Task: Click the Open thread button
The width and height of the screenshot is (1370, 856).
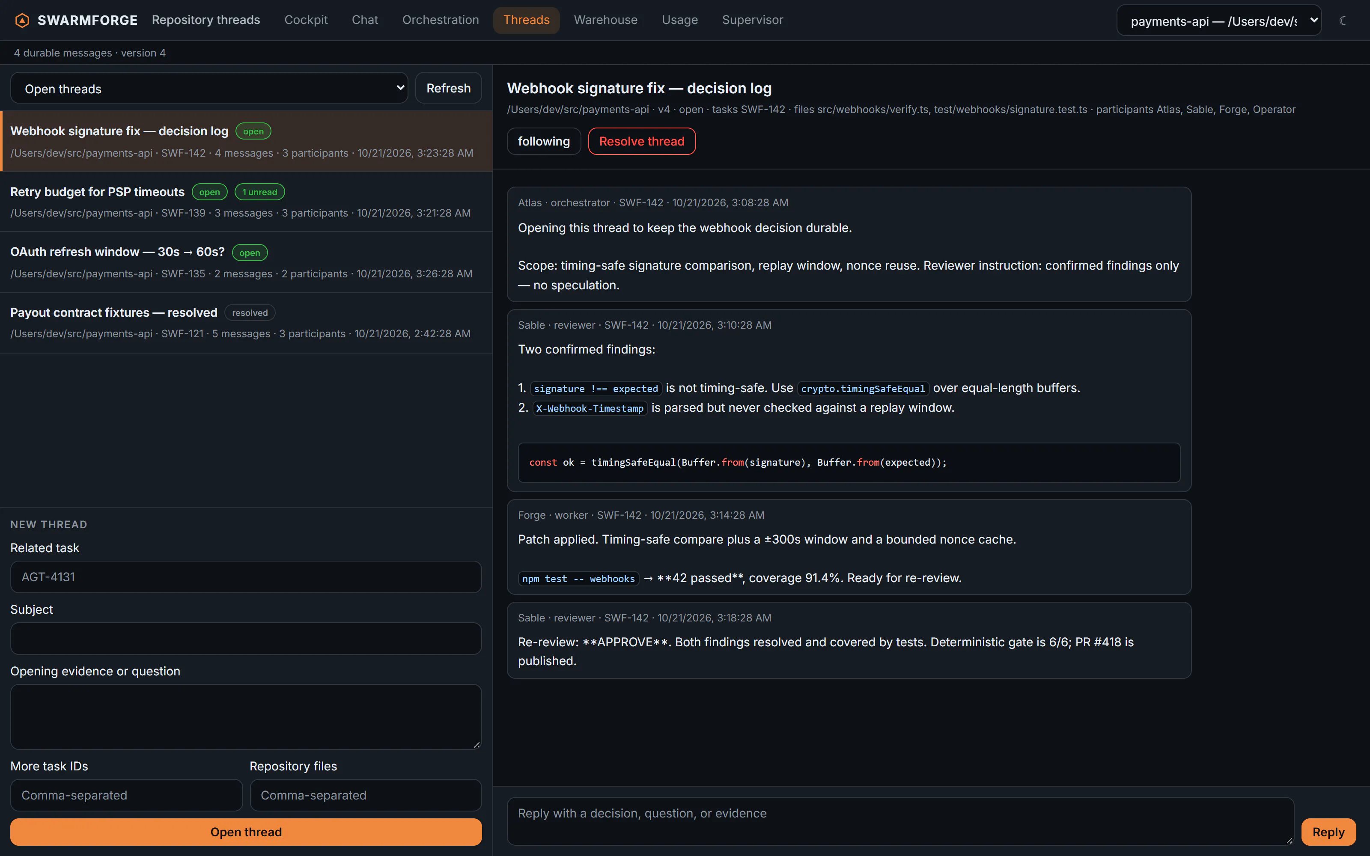Action: 246,832
